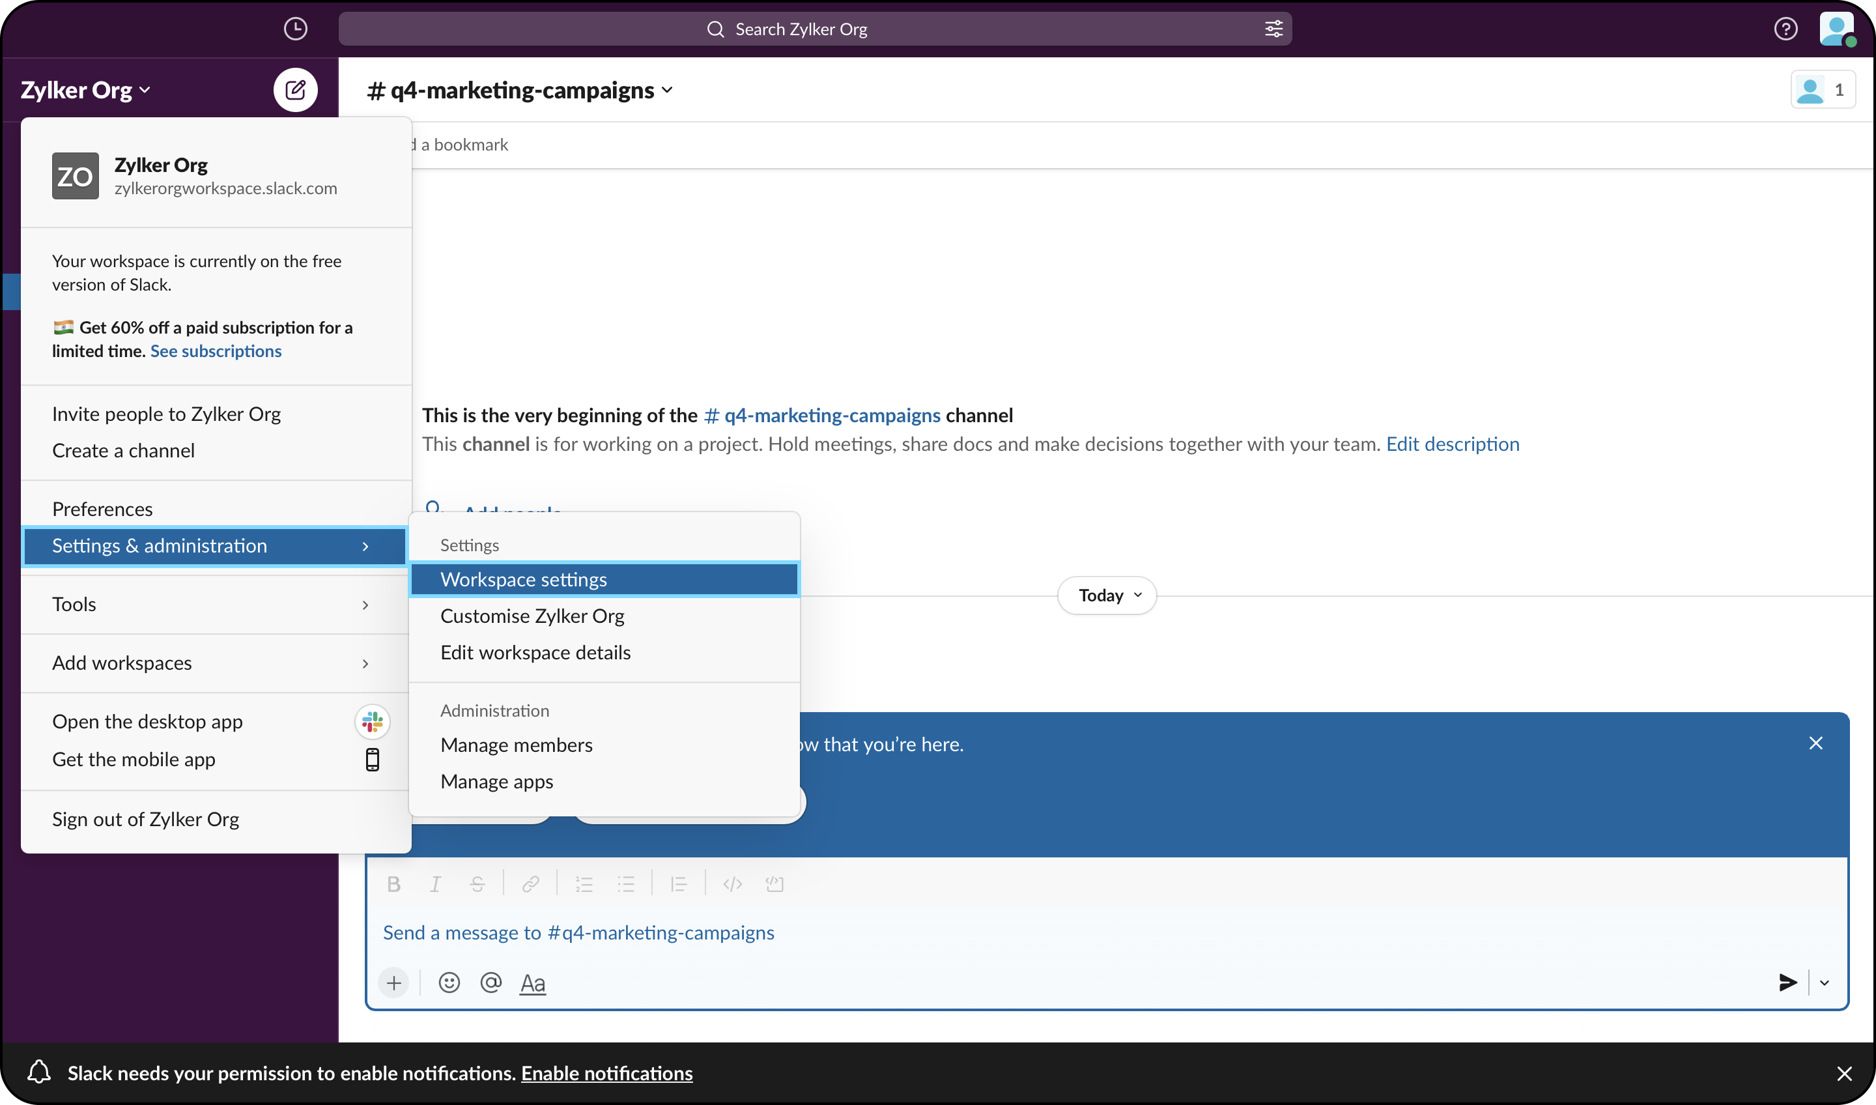
Task: Click the compose new message icon
Action: [x=296, y=90]
